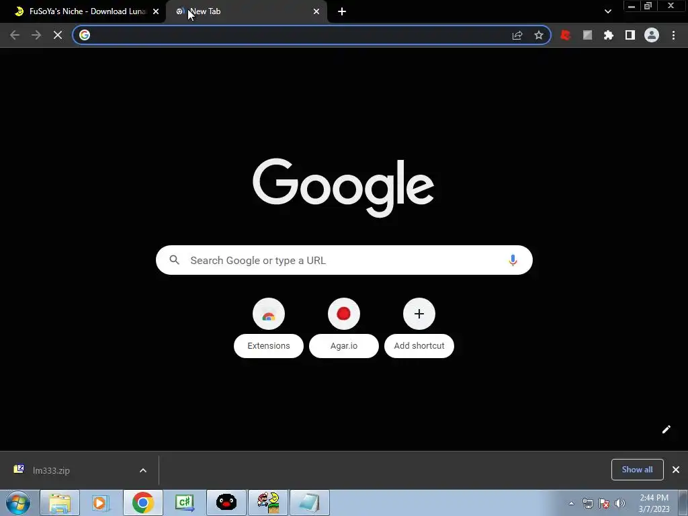Open the Notepad icon in taskbar

point(309,503)
